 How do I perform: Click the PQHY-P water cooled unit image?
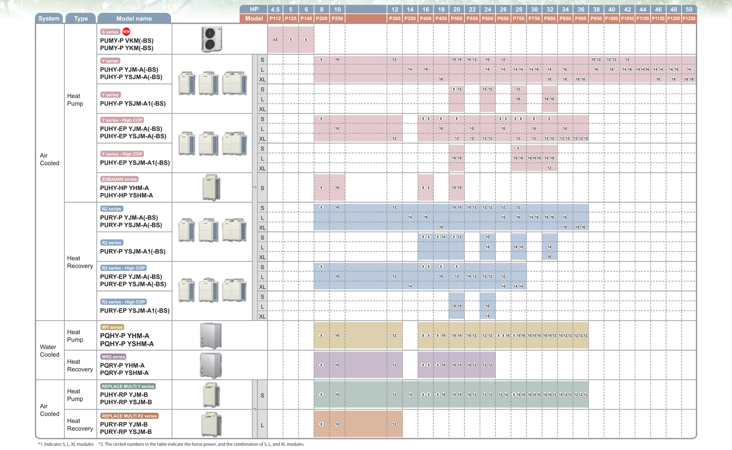click(211, 335)
